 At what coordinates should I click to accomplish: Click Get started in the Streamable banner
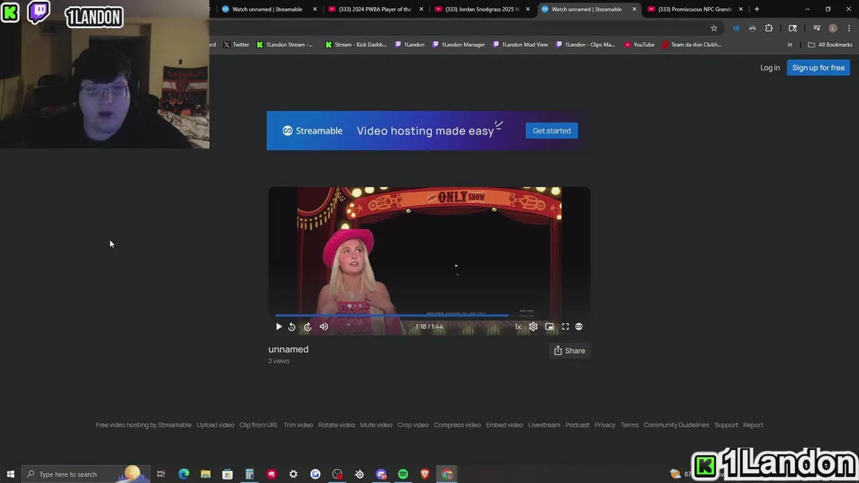(x=552, y=131)
